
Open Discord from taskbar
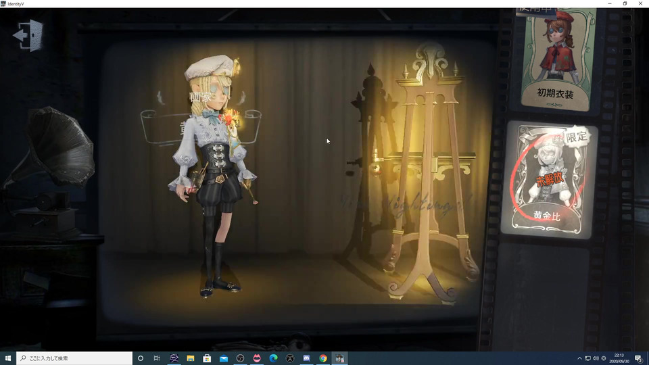point(306,358)
